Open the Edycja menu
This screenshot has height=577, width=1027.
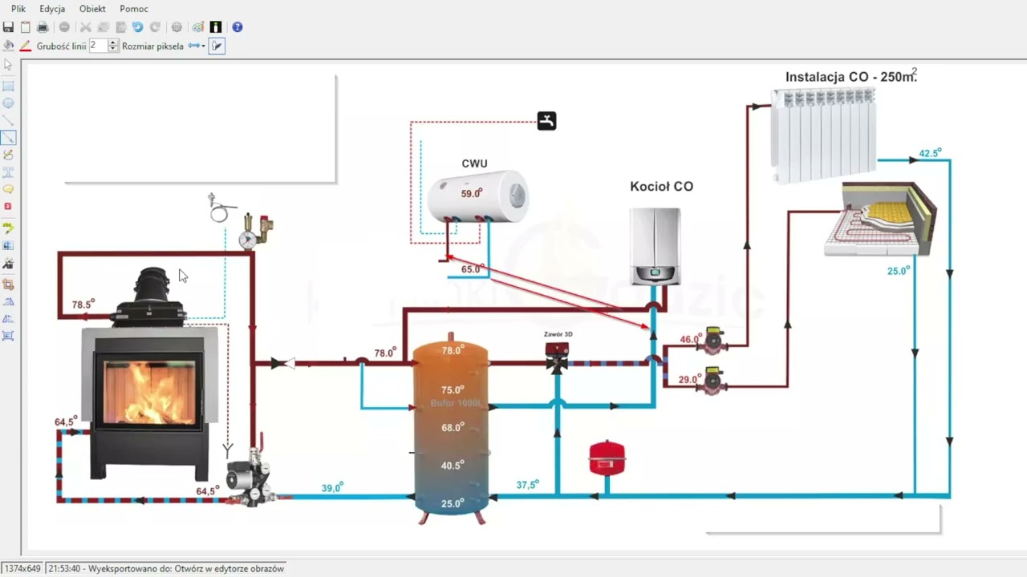52,9
